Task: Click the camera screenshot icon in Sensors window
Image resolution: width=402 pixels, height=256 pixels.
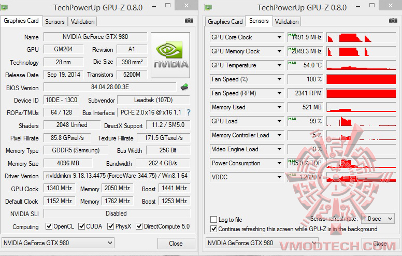Action: point(393,21)
